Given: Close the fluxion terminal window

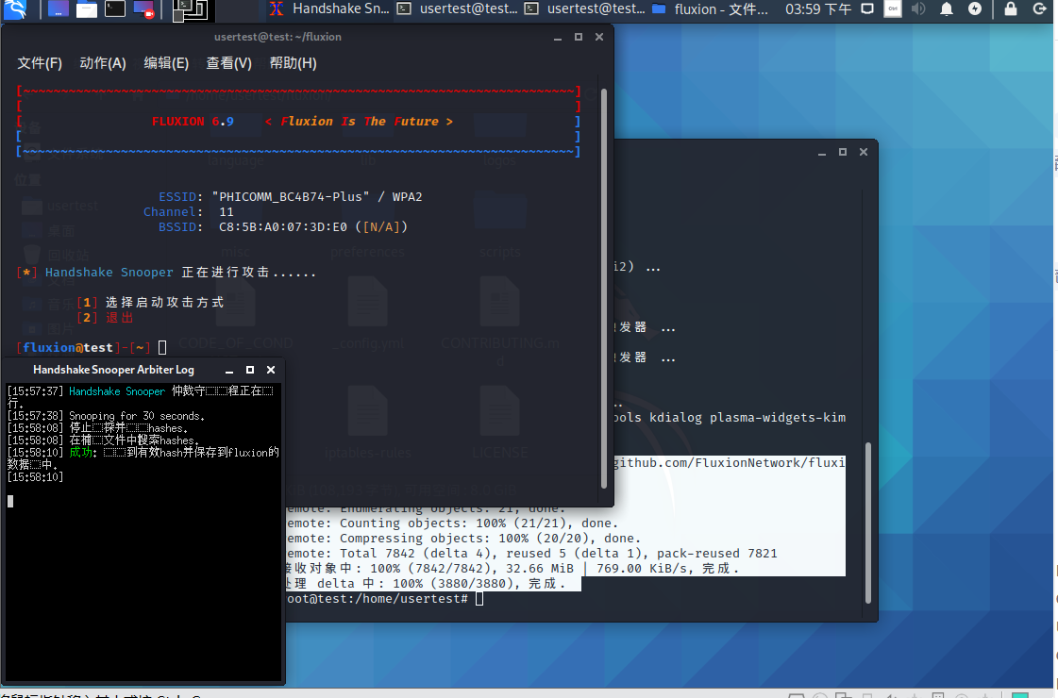Looking at the screenshot, I should [599, 37].
